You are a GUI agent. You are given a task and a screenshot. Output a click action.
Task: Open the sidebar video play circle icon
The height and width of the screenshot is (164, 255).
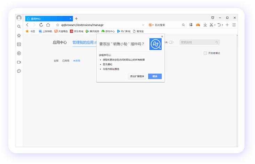[19, 53]
